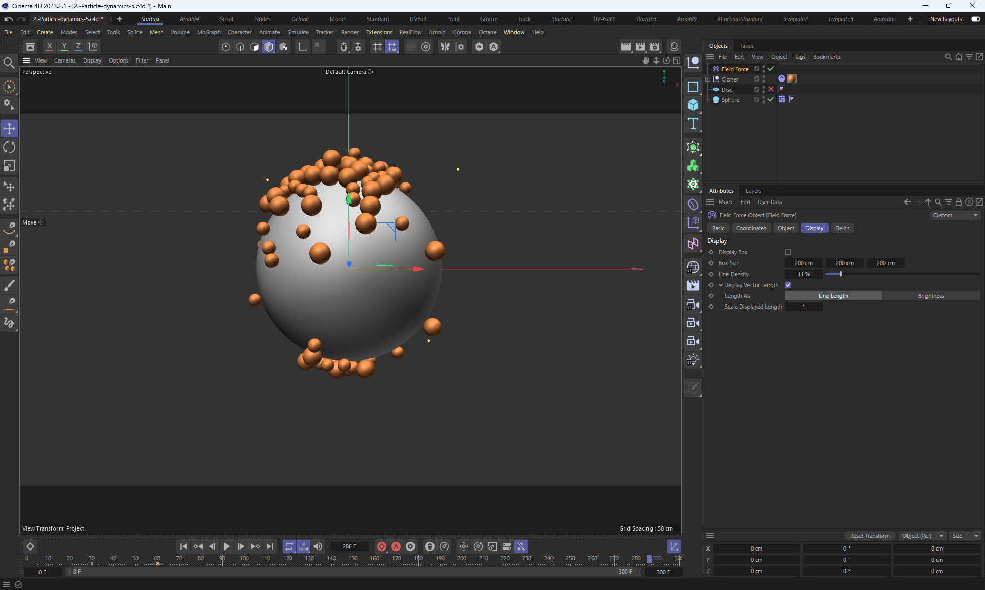The width and height of the screenshot is (985, 590).
Task: Toggle the New Layouts switch
Action: [975, 19]
